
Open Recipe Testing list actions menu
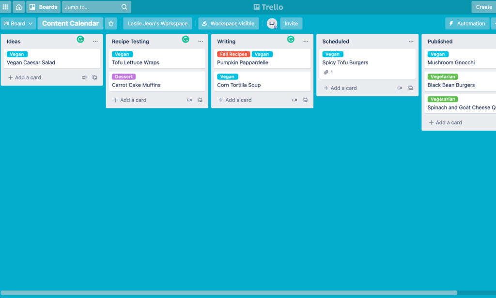point(201,42)
